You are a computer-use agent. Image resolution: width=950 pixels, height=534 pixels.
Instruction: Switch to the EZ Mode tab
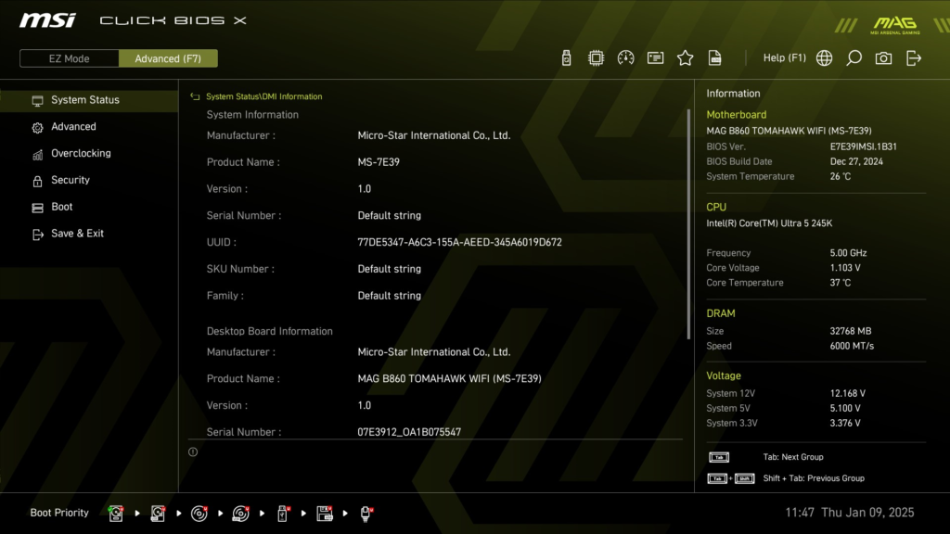pyautogui.click(x=69, y=57)
